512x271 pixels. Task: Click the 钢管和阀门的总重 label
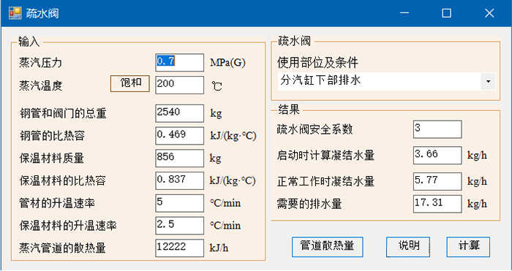click(x=63, y=113)
